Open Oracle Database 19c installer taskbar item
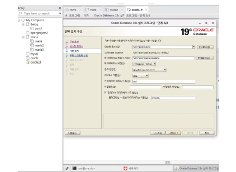 (196, 168)
